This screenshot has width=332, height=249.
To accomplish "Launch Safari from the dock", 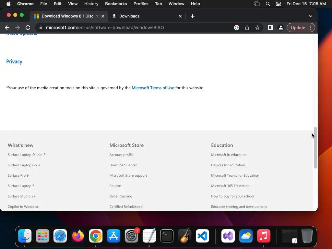I will coord(60,236).
